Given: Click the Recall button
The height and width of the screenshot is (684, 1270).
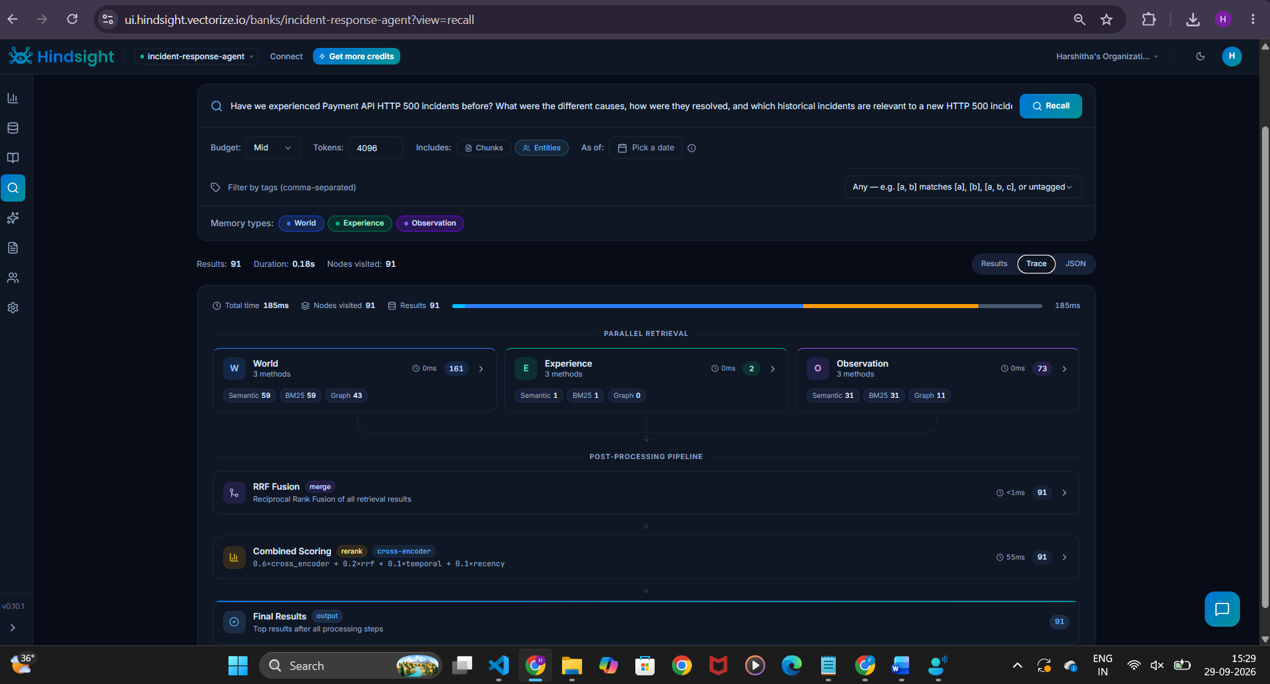Looking at the screenshot, I should (x=1050, y=106).
